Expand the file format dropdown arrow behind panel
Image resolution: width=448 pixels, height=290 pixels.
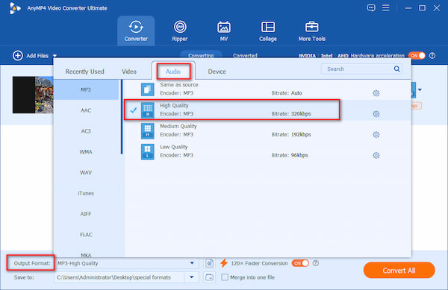pyautogui.click(x=420, y=89)
